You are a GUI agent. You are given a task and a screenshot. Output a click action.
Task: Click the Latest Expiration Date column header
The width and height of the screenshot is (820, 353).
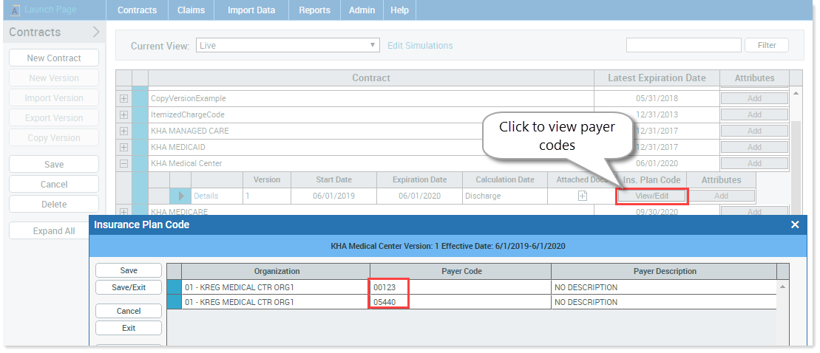(x=657, y=78)
